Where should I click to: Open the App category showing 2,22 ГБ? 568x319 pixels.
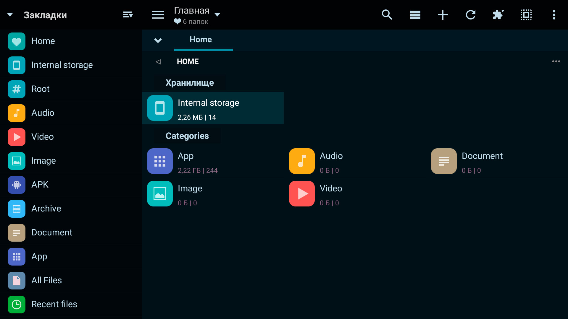point(213,161)
